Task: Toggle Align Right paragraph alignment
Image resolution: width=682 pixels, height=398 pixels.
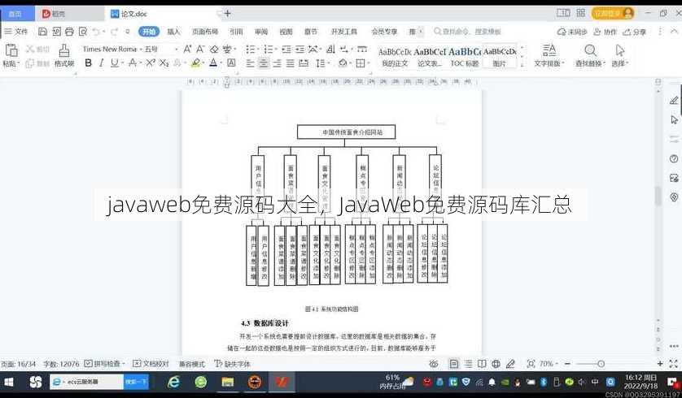Action: pyautogui.click(x=277, y=63)
